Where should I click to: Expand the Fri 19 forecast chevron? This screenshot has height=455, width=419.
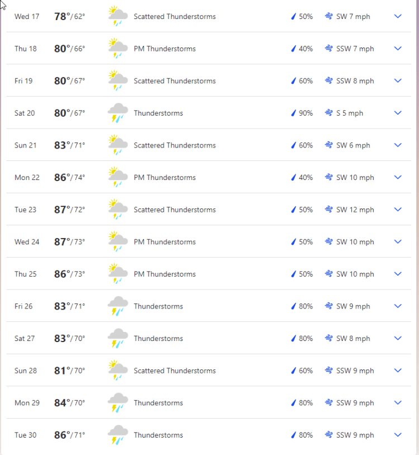(398, 80)
